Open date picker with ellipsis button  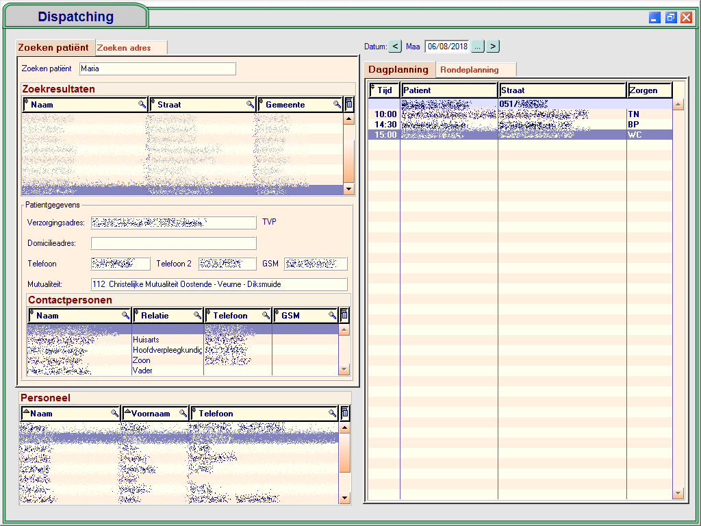477,47
